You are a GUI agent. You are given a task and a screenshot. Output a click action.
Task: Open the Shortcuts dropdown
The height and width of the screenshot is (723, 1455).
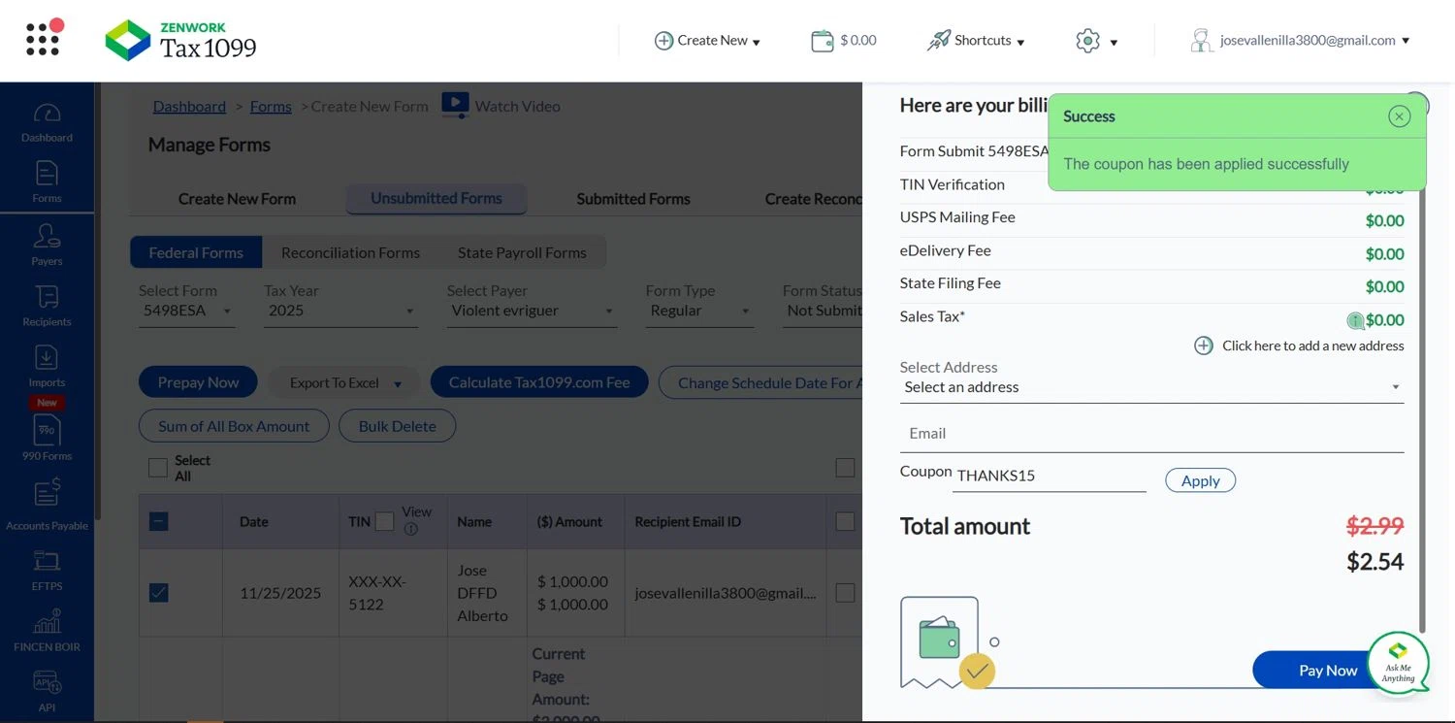(976, 41)
